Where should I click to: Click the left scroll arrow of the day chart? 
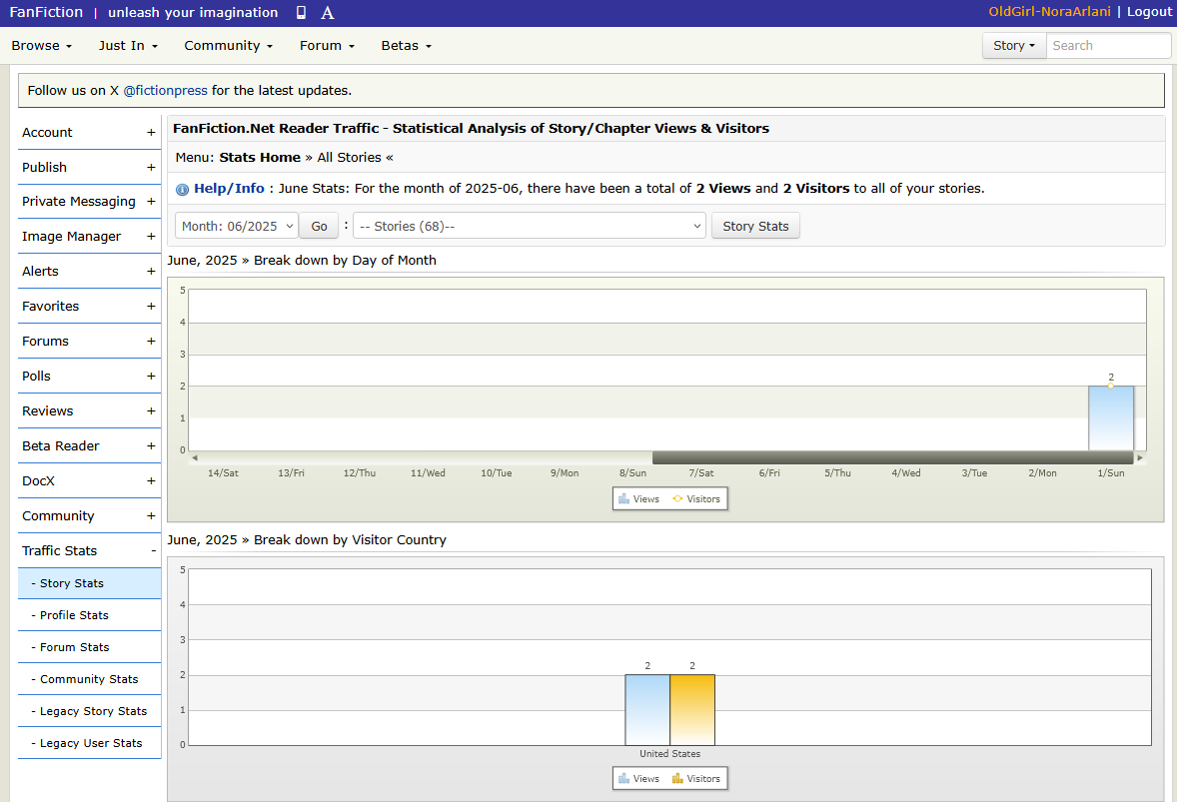[x=195, y=457]
